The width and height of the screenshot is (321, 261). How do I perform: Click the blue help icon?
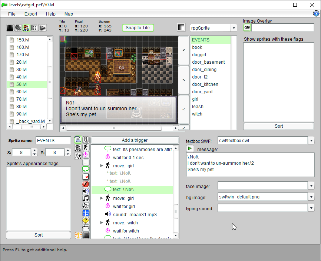pyautogui.click(x=316, y=14)
